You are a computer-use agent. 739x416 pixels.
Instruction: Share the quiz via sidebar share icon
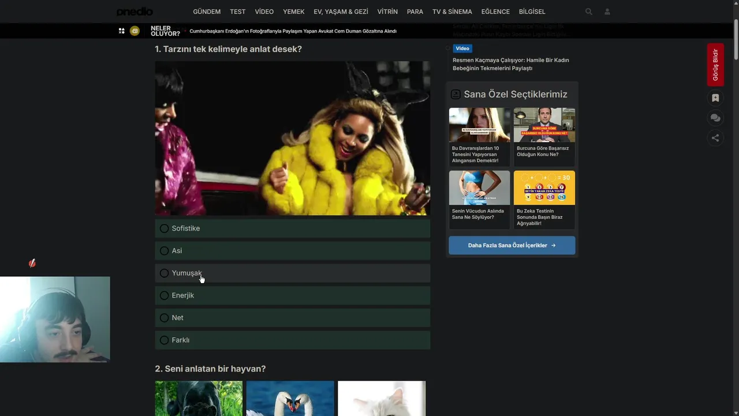point(715,138)
